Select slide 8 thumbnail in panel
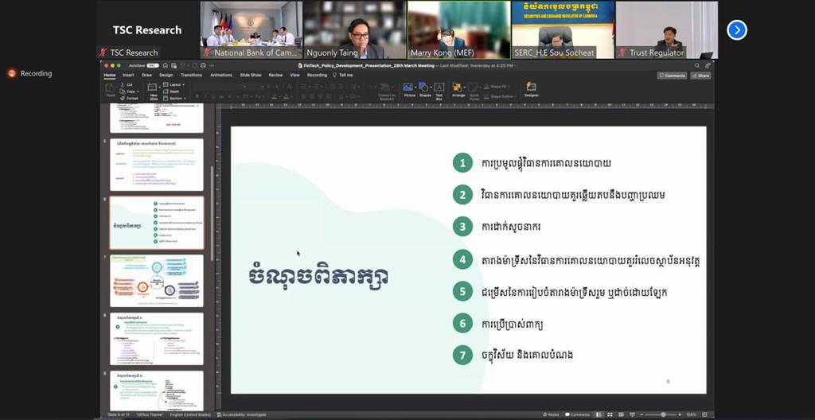 coord(157,339)
